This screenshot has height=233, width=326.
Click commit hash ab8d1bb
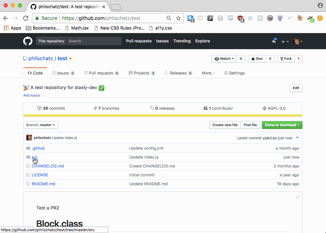click(269, 138)
